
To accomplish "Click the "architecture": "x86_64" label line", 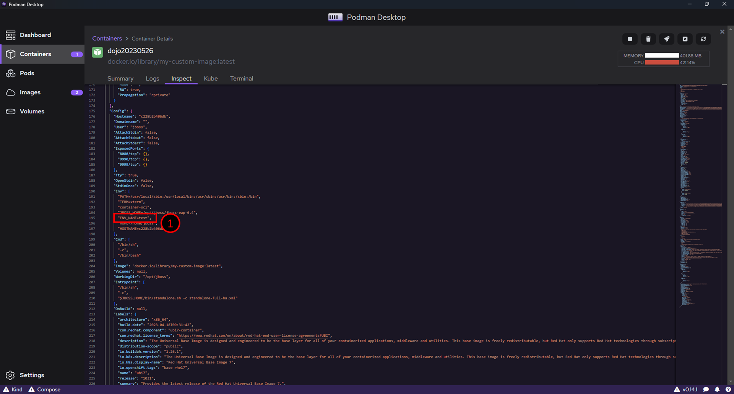I will coord(144,320).
